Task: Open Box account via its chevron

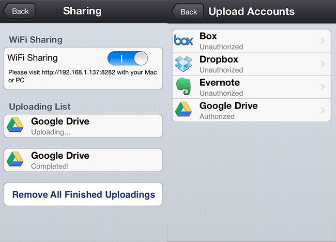Action: click(x=323, y=40)
